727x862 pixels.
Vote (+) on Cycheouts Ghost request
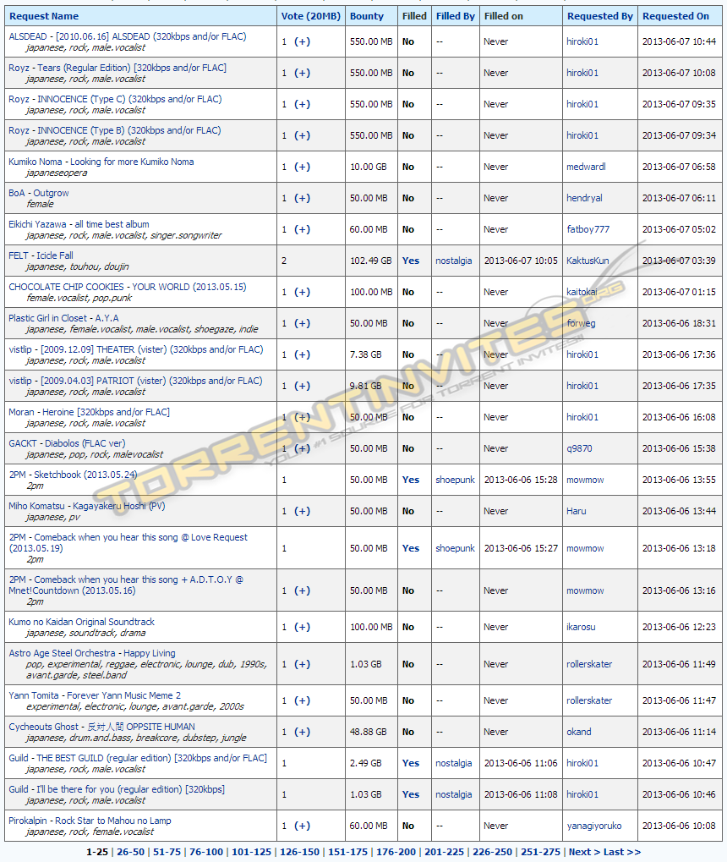point(303,733)
